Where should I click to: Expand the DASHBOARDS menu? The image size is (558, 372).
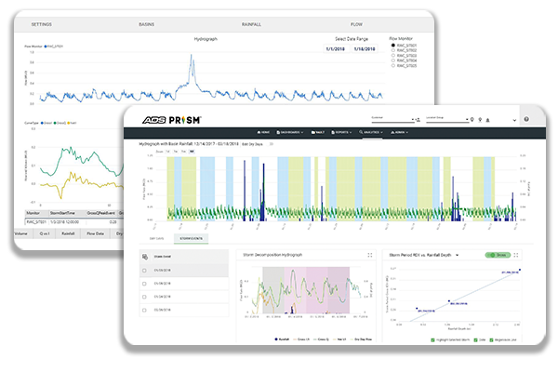[289, 132]
